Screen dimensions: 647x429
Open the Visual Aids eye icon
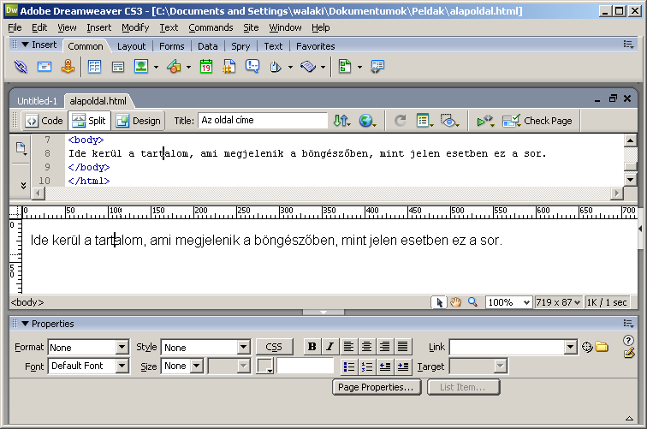tap(449, 121)
